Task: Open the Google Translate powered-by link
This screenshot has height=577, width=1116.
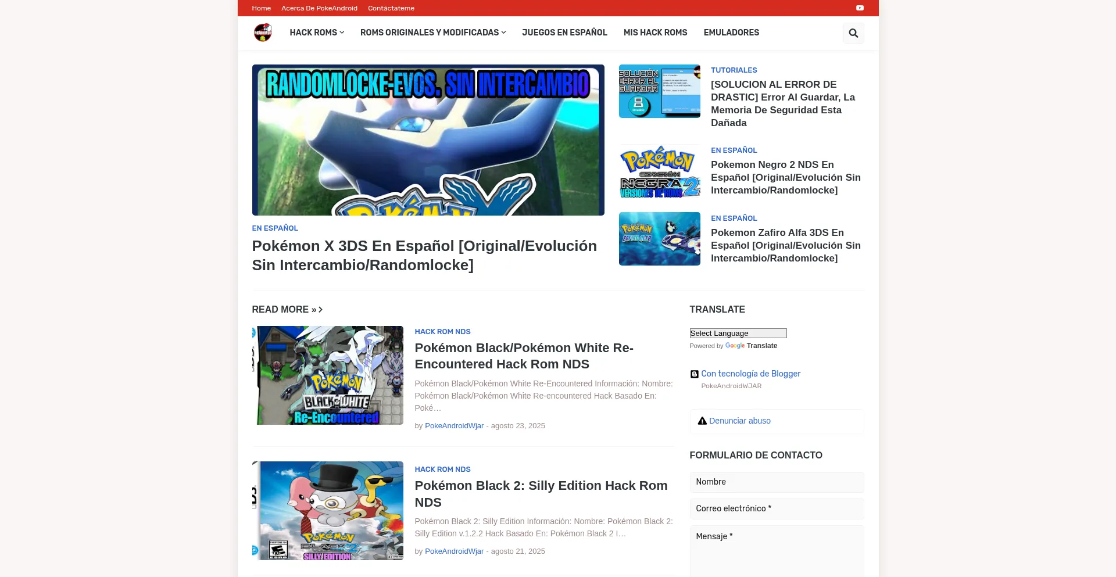Action: click(x=751, y=346)
